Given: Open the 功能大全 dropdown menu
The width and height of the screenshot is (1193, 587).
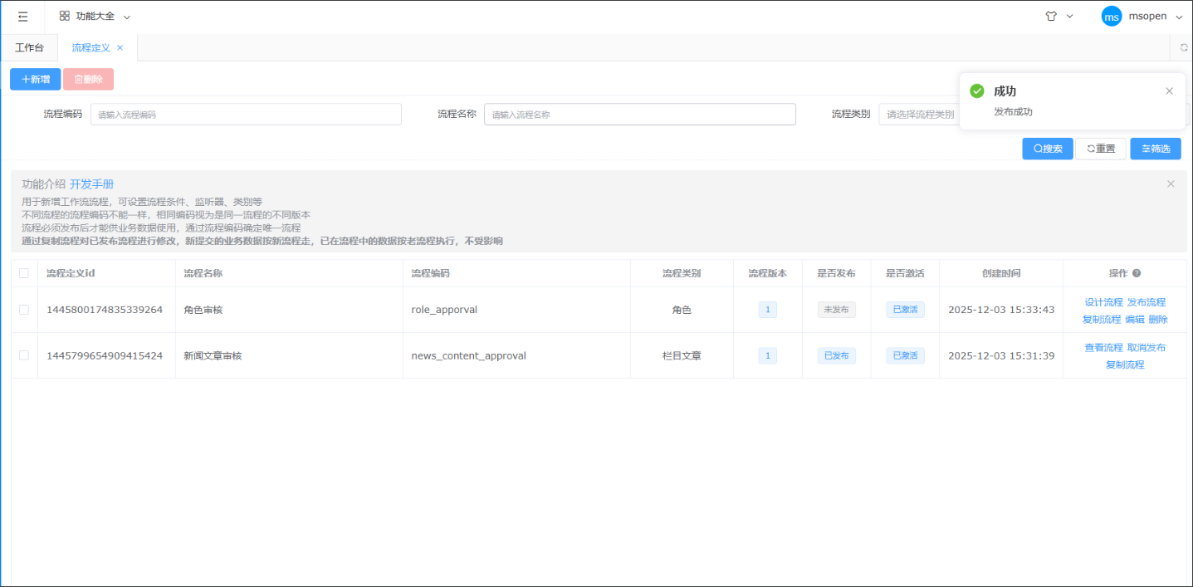Looking at the screenshot, I should pyautogui.click(x=95, y=17).
